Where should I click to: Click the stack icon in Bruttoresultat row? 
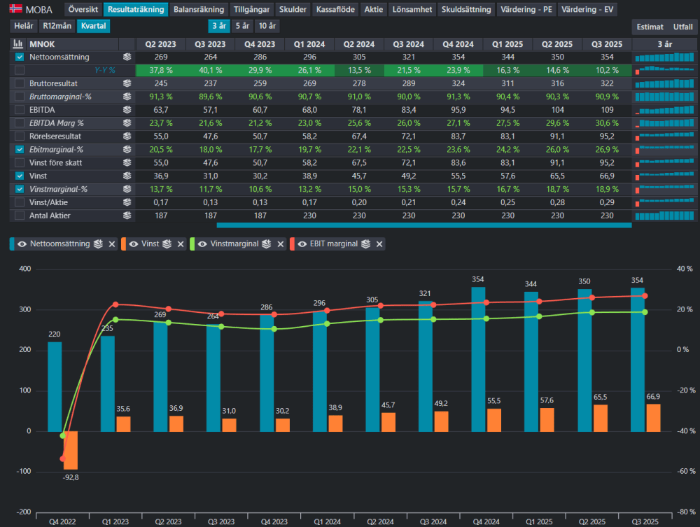coord(127,83)
